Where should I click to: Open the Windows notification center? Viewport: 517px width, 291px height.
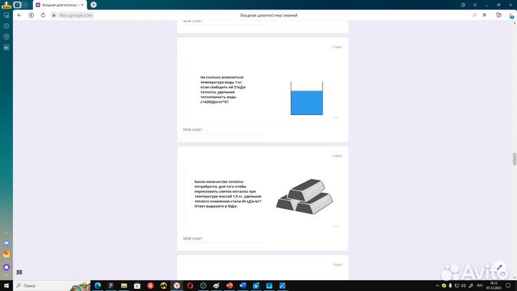(x=508, y=286)
